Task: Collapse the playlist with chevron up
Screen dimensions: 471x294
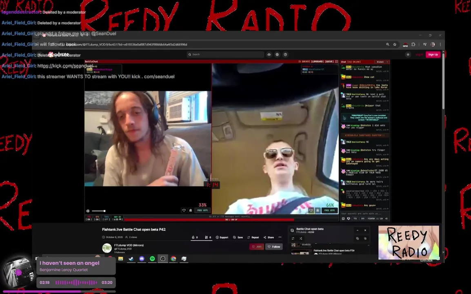Action: coord(358,230)
